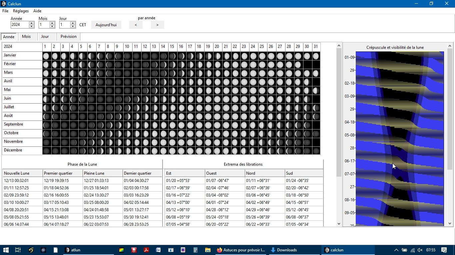This screenshot has width=455, height=255.
Task: Select moon phase icon for Novembre day 1
Action: 46,142
